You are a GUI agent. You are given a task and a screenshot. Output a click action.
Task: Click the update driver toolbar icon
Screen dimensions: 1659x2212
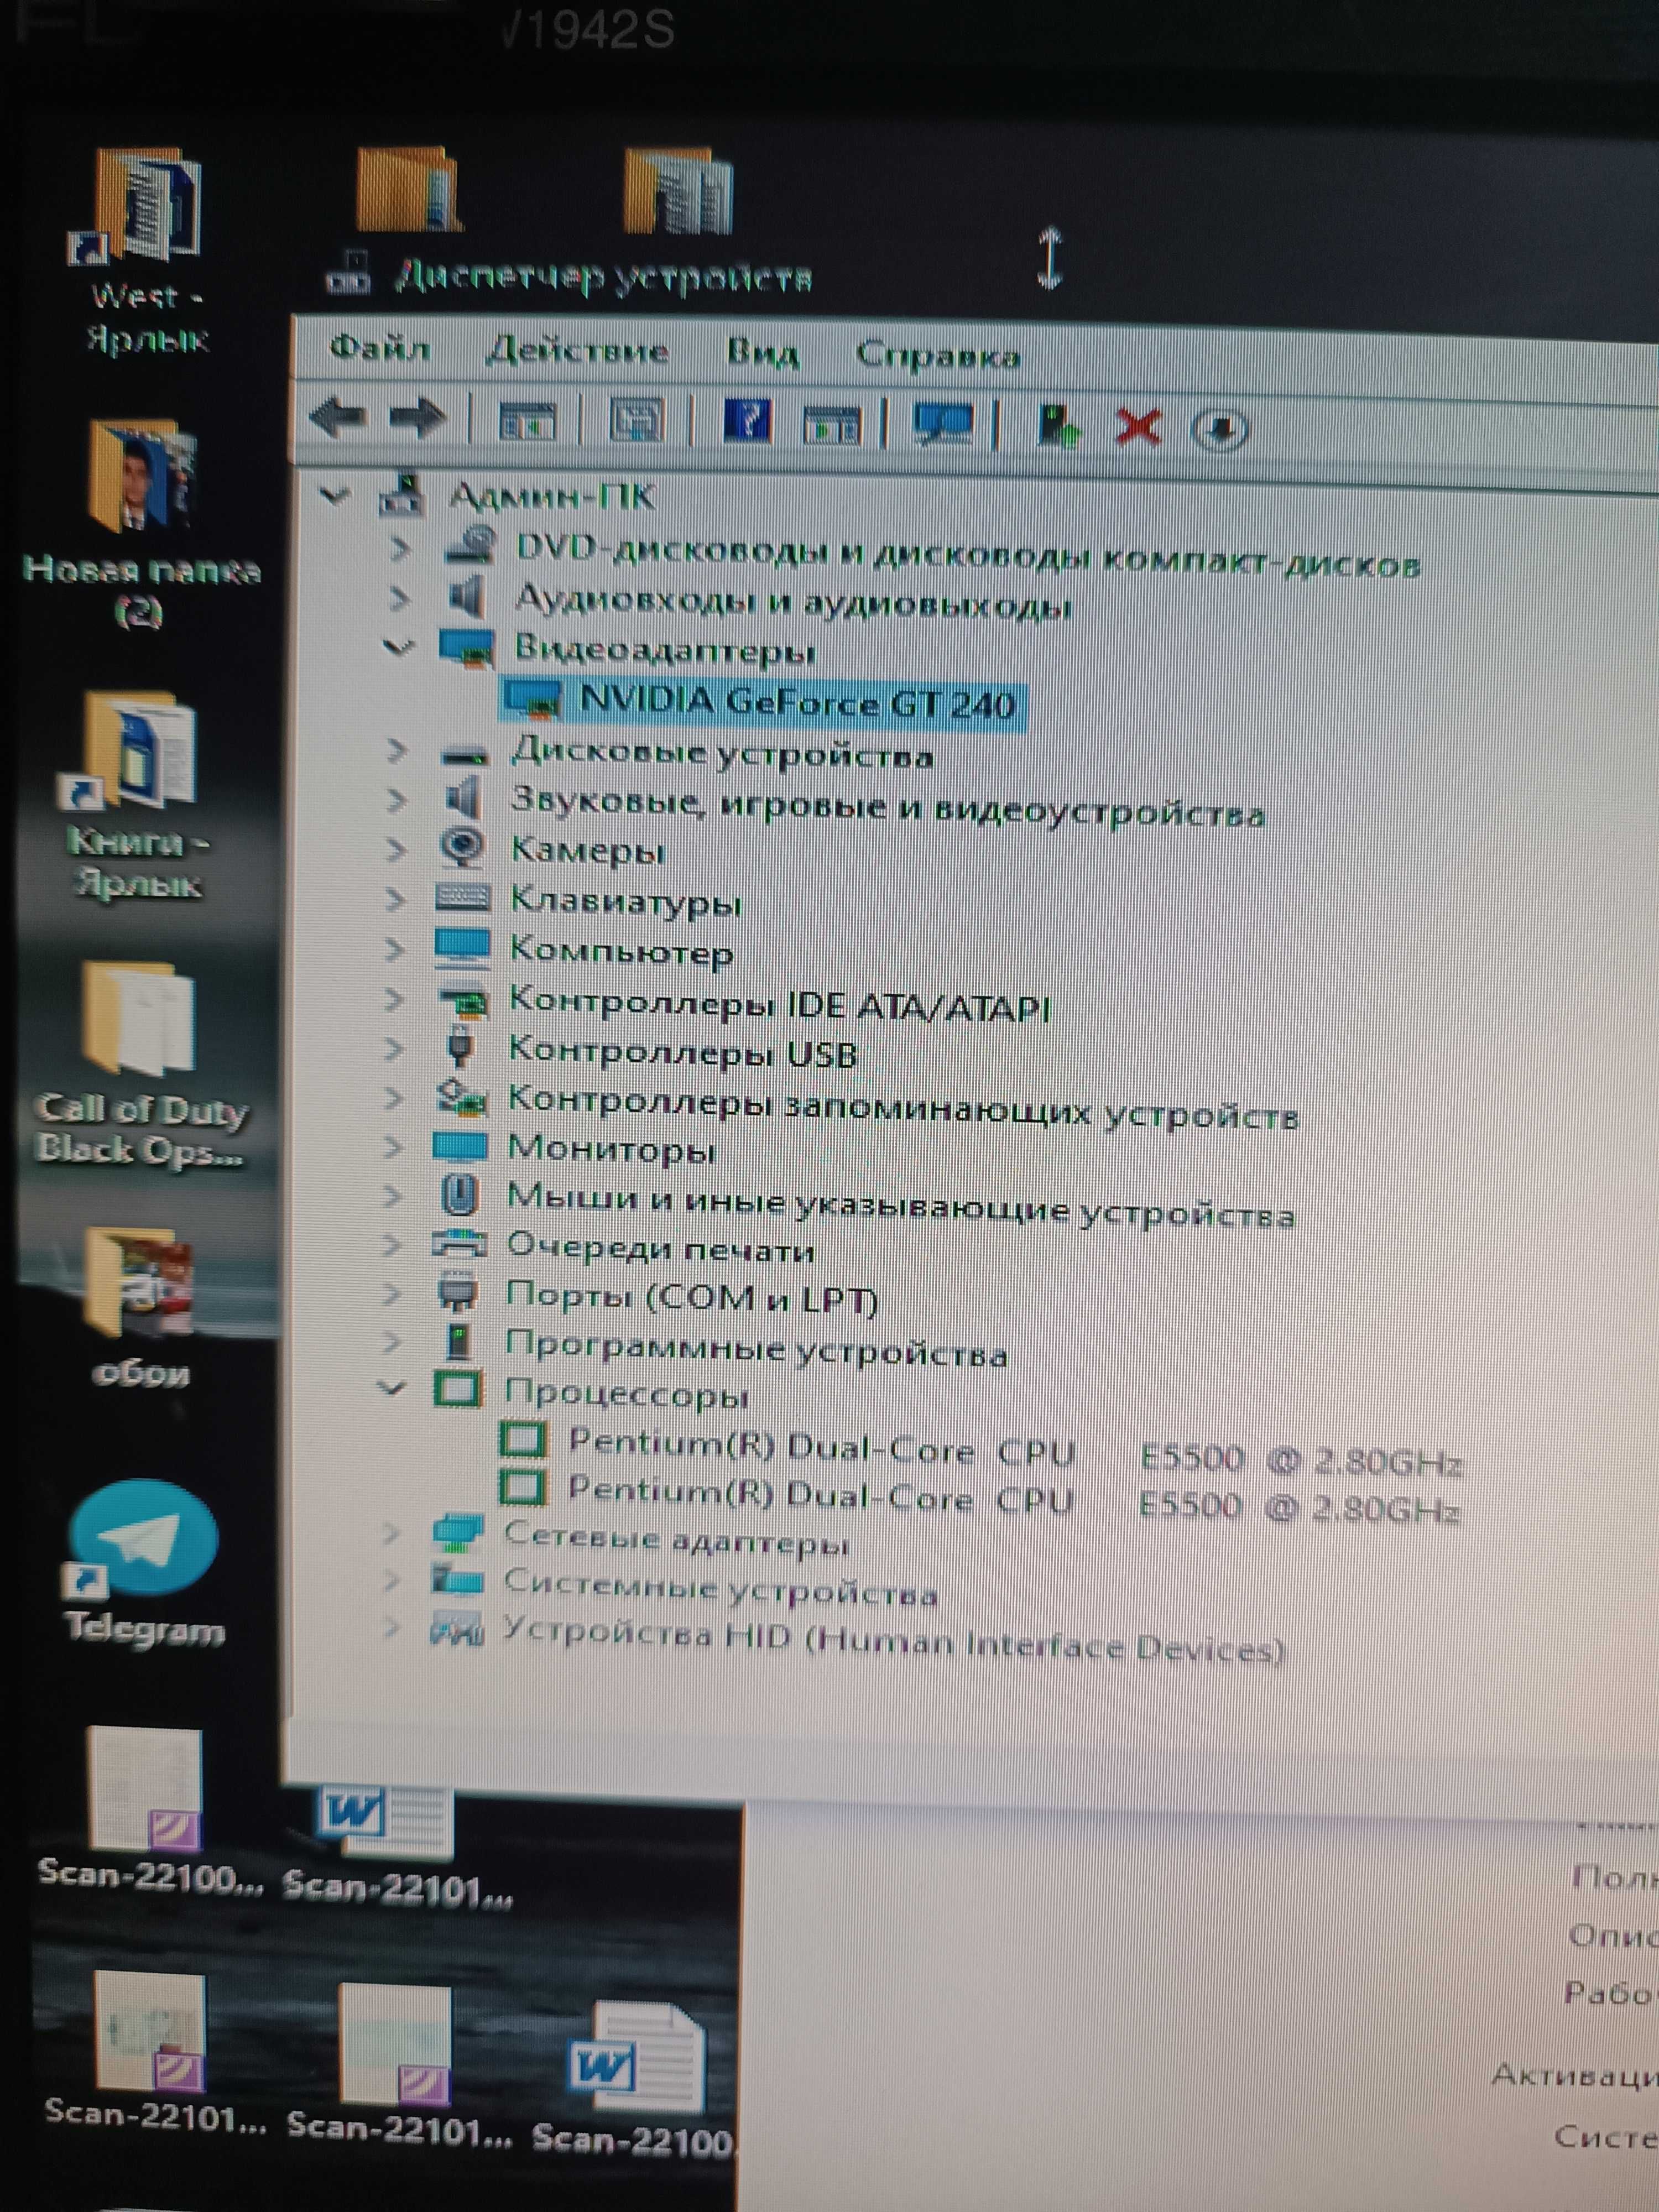(x=1058, y=427)
